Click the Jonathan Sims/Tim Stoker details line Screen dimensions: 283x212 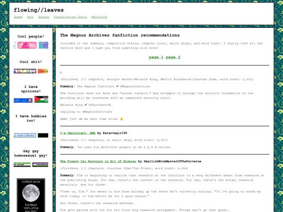point(124,168)
